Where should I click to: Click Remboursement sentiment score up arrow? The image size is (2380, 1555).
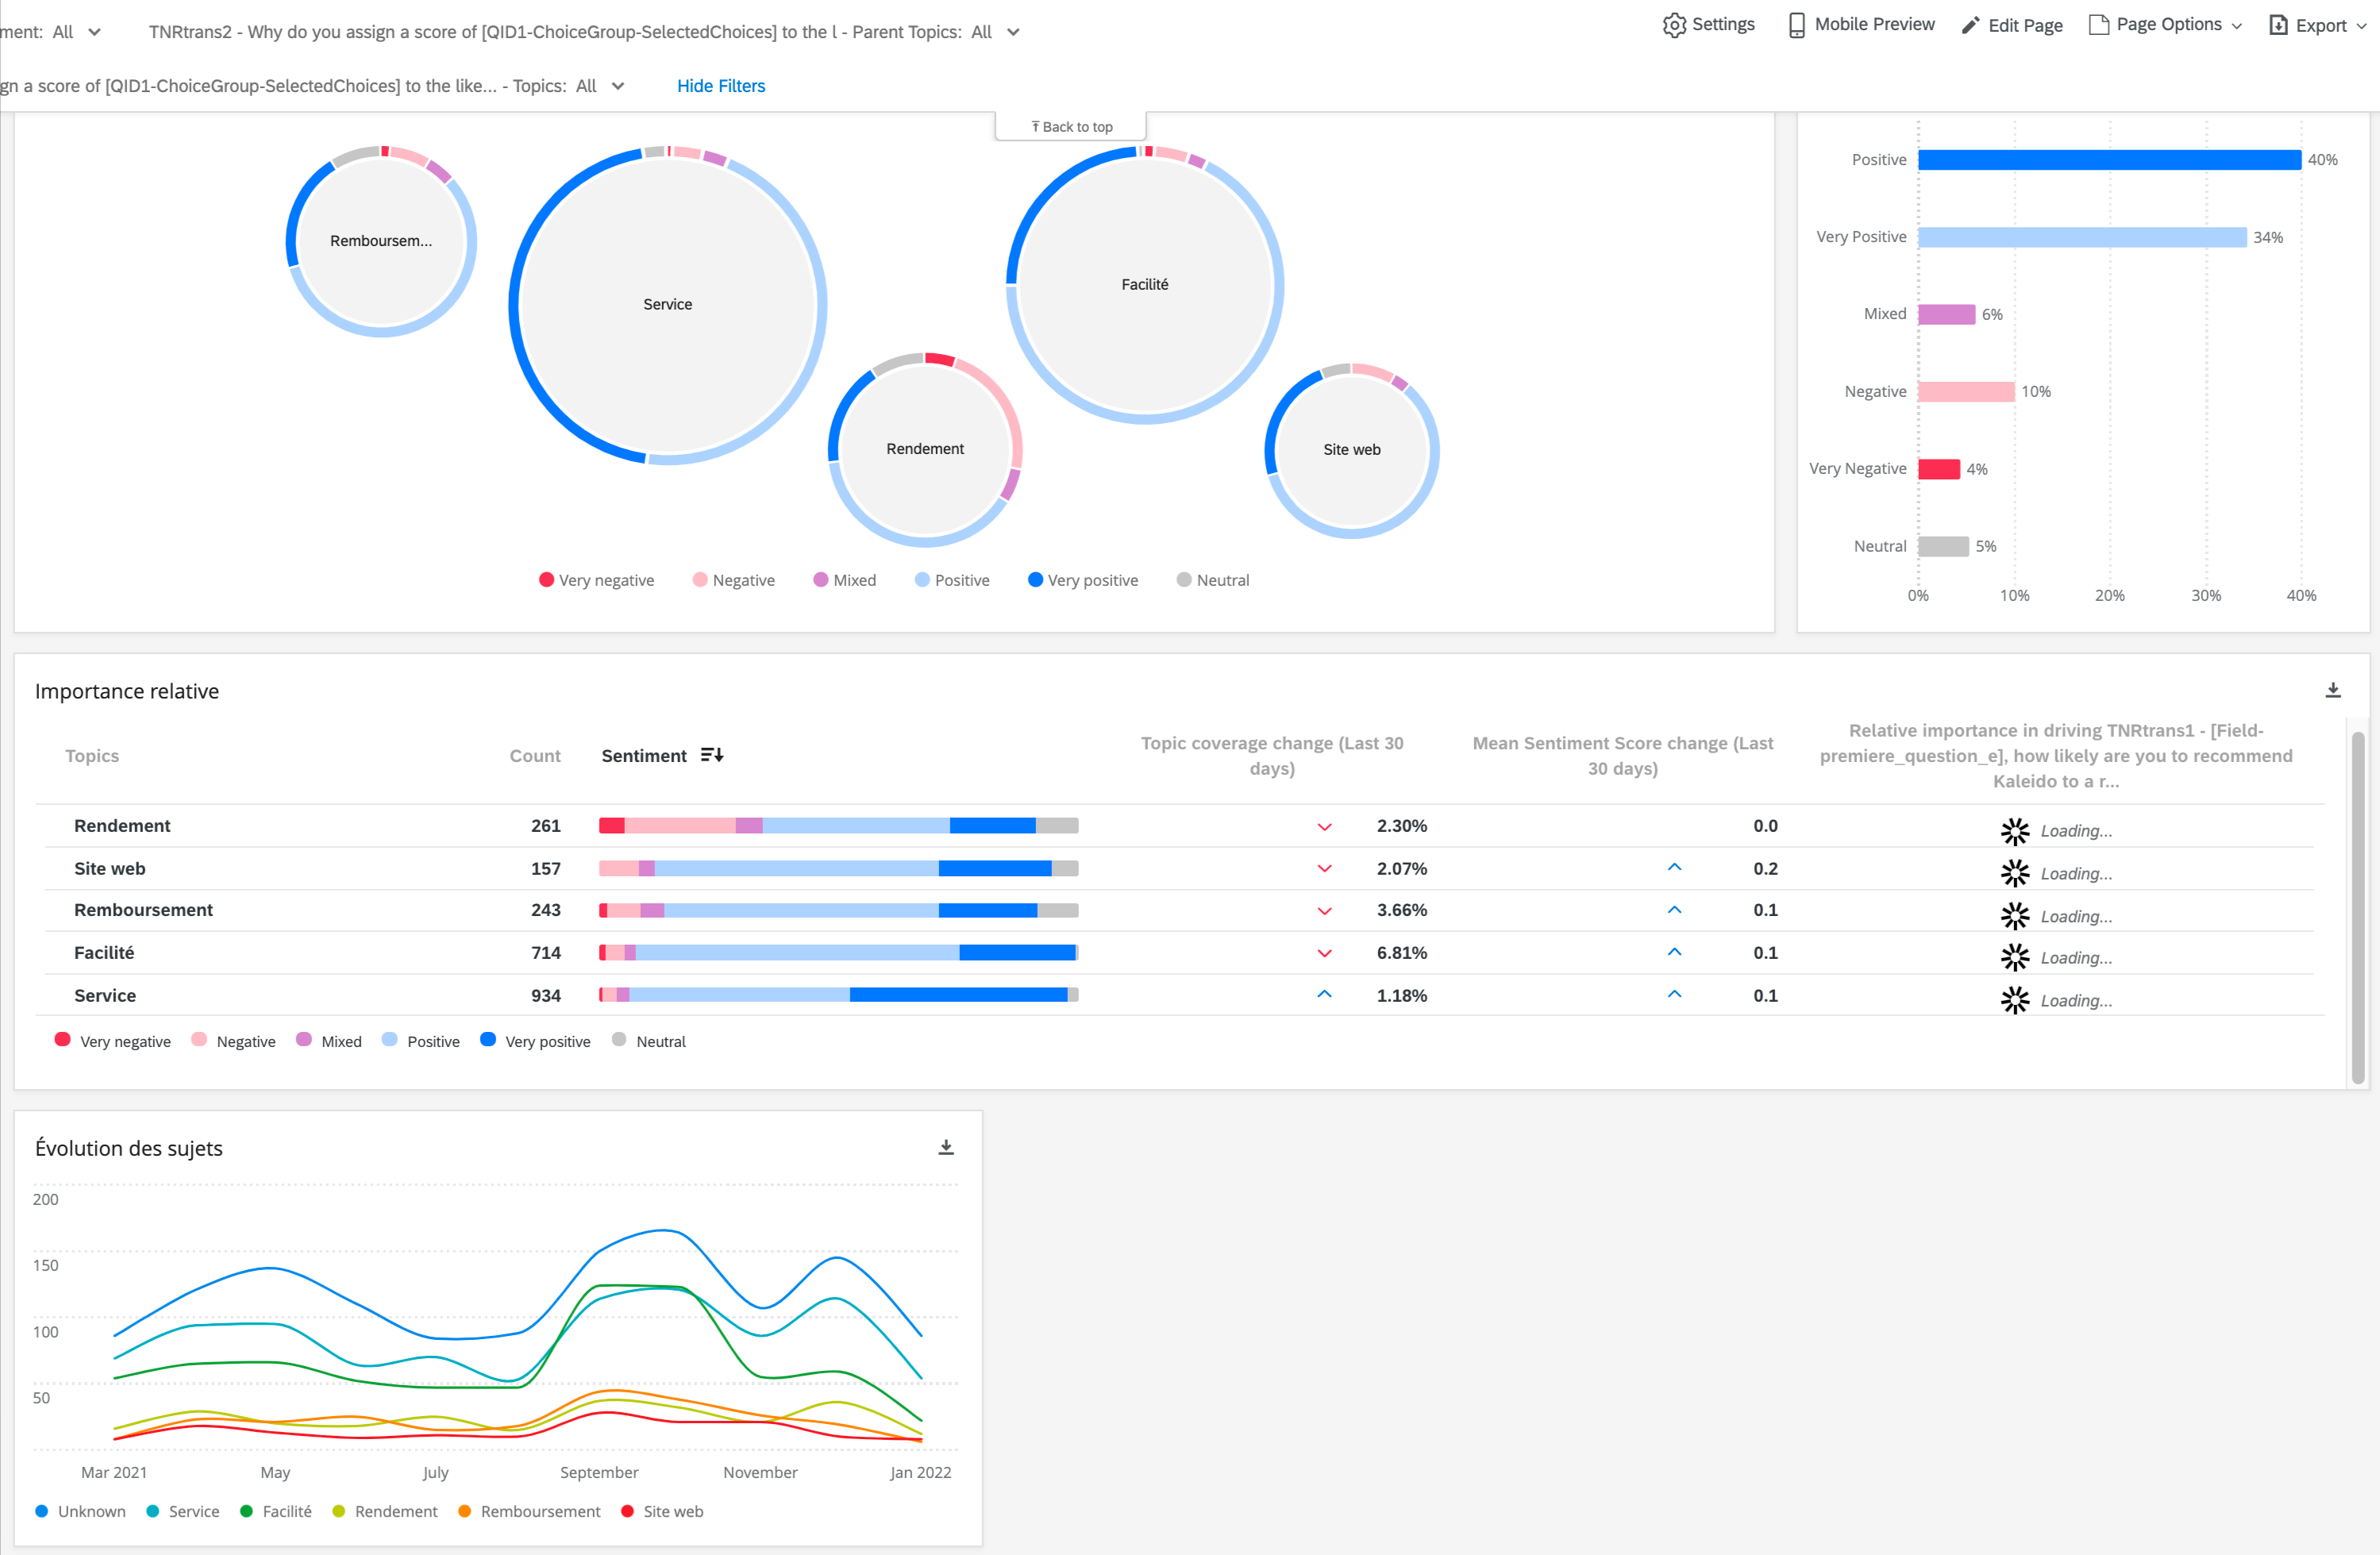(1674, 909)
